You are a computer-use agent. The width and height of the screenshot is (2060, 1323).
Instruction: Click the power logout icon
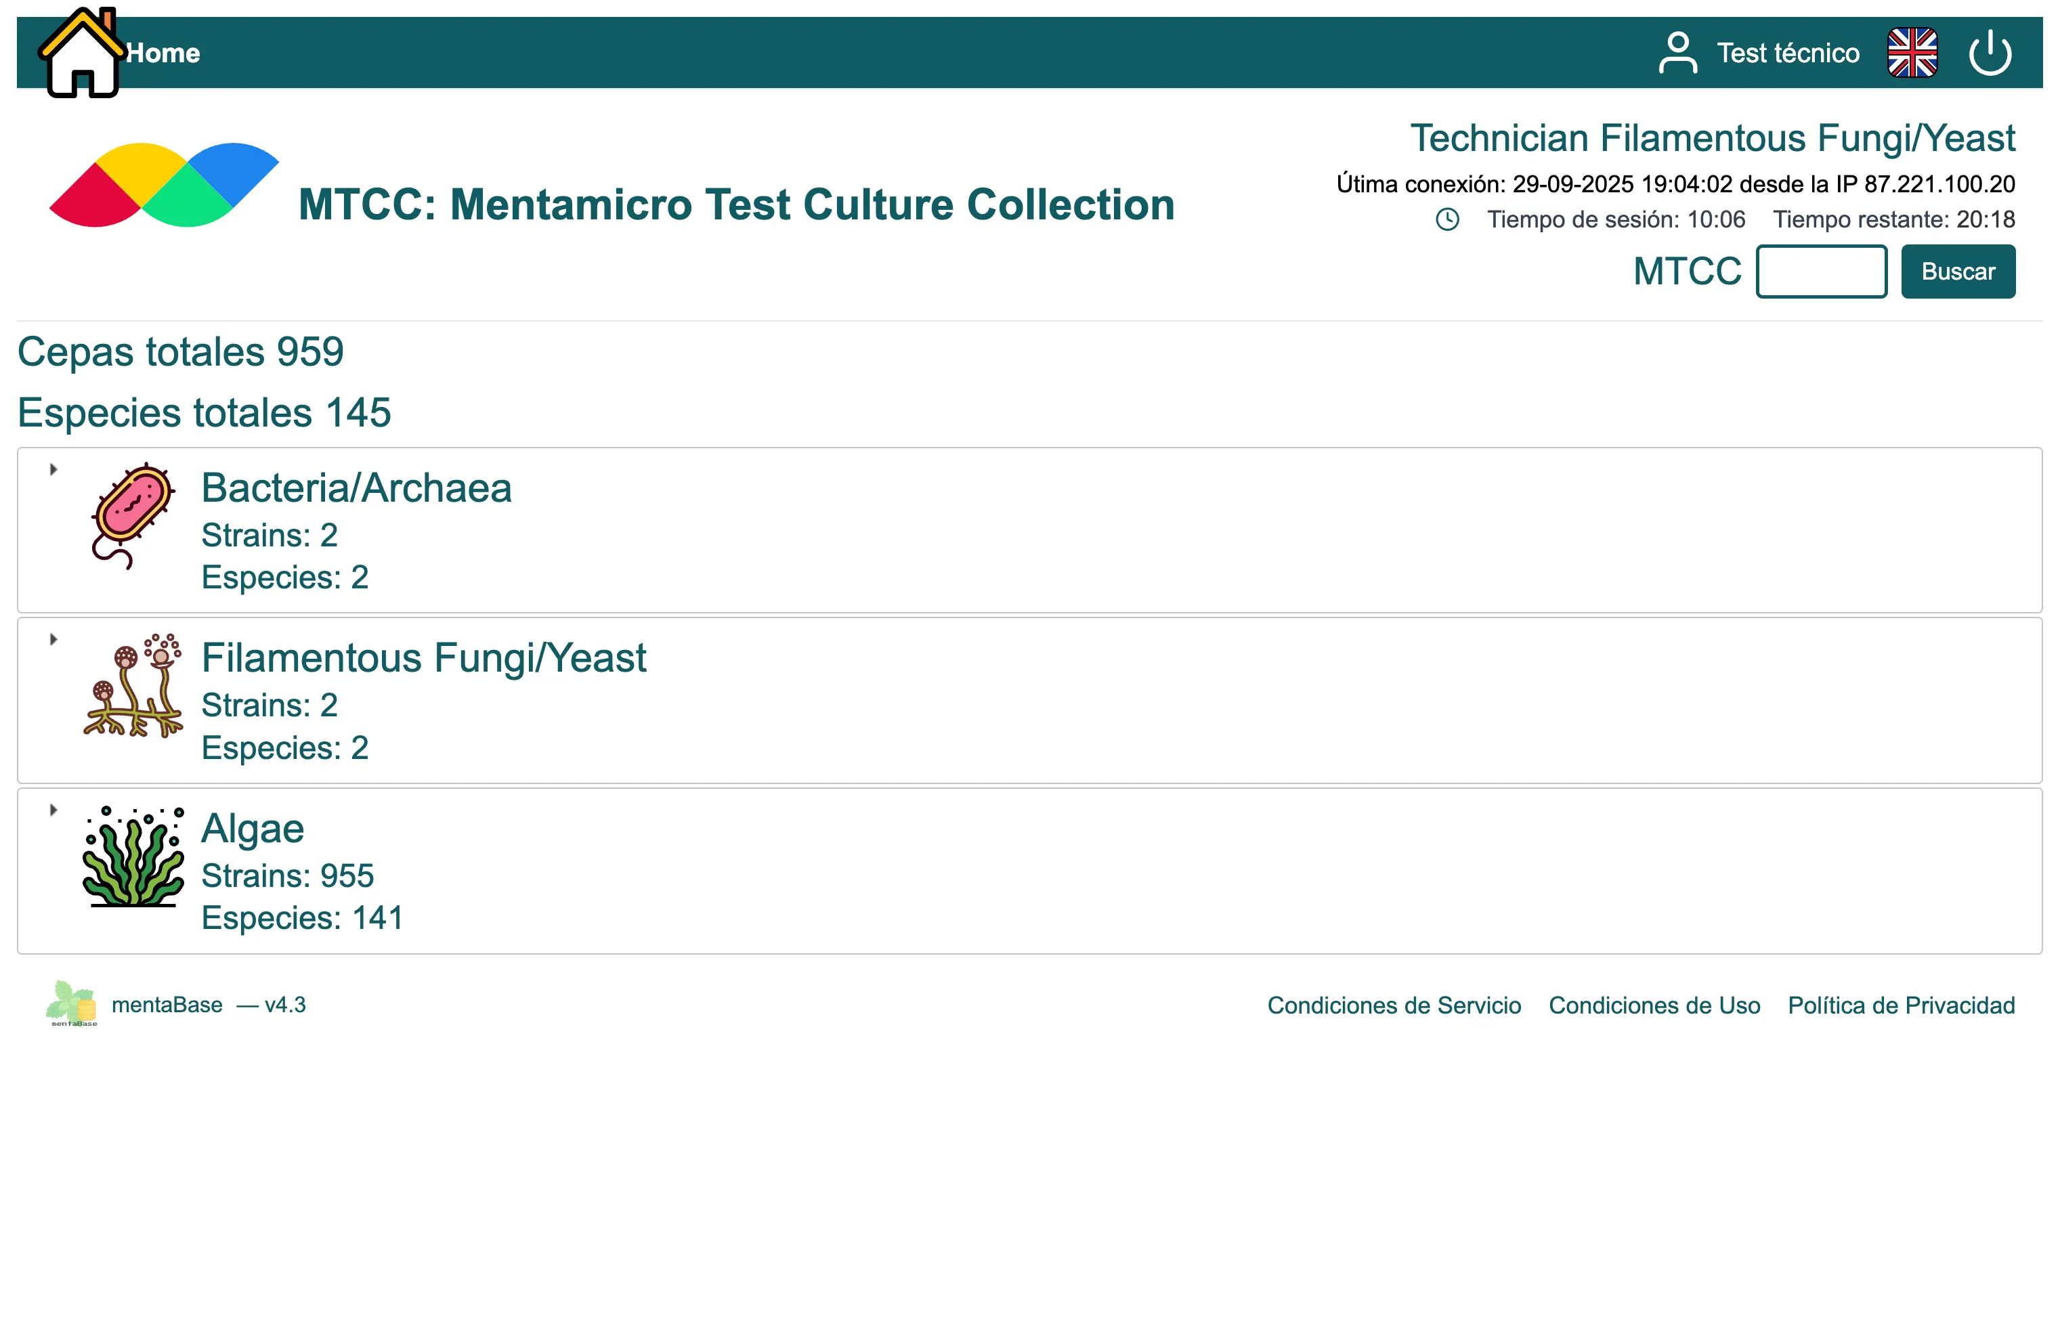pyautogui.click(x=1990, y=53)
